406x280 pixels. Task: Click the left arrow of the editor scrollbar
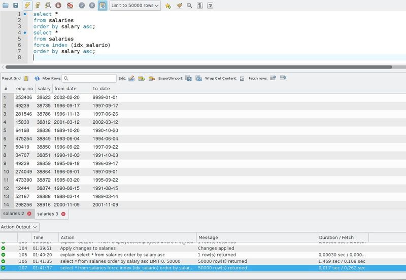tap(3, 67)
